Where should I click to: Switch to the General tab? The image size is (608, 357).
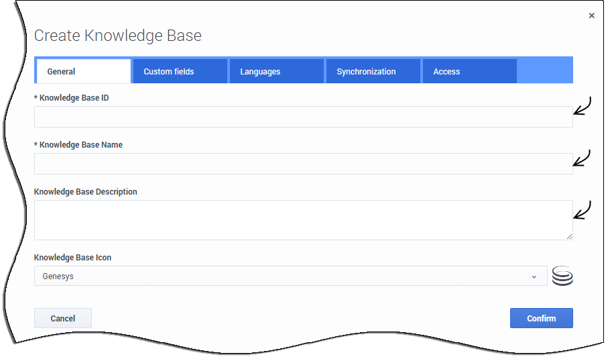pos(82,71)
